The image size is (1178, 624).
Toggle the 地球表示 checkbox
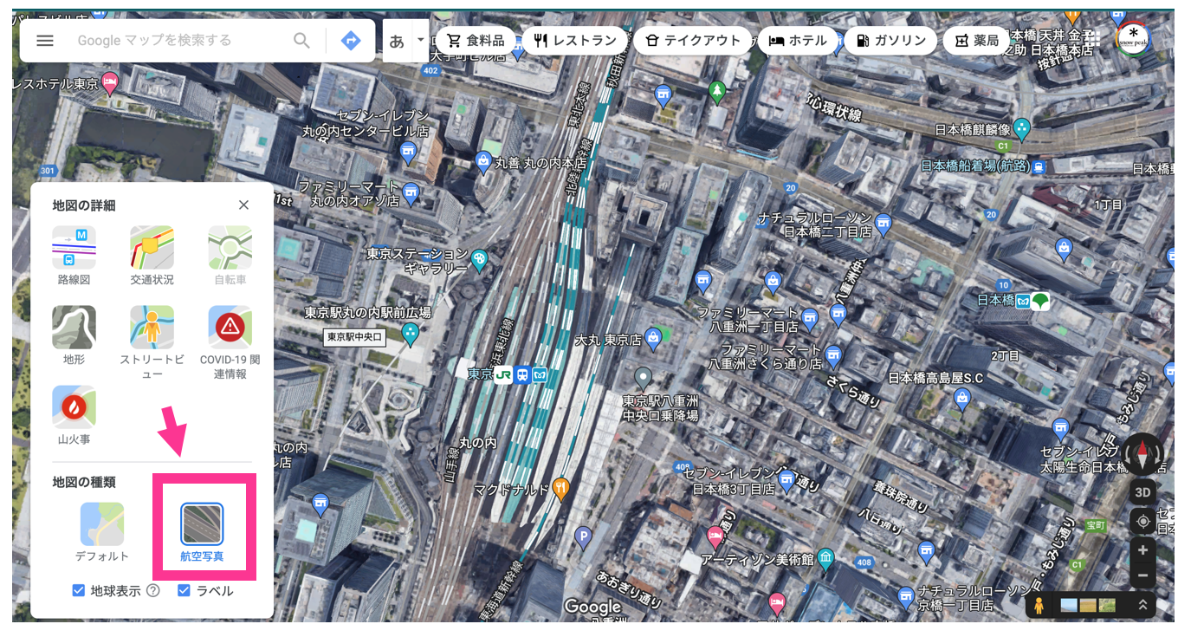pyautogui.click(x=79, y=591)
